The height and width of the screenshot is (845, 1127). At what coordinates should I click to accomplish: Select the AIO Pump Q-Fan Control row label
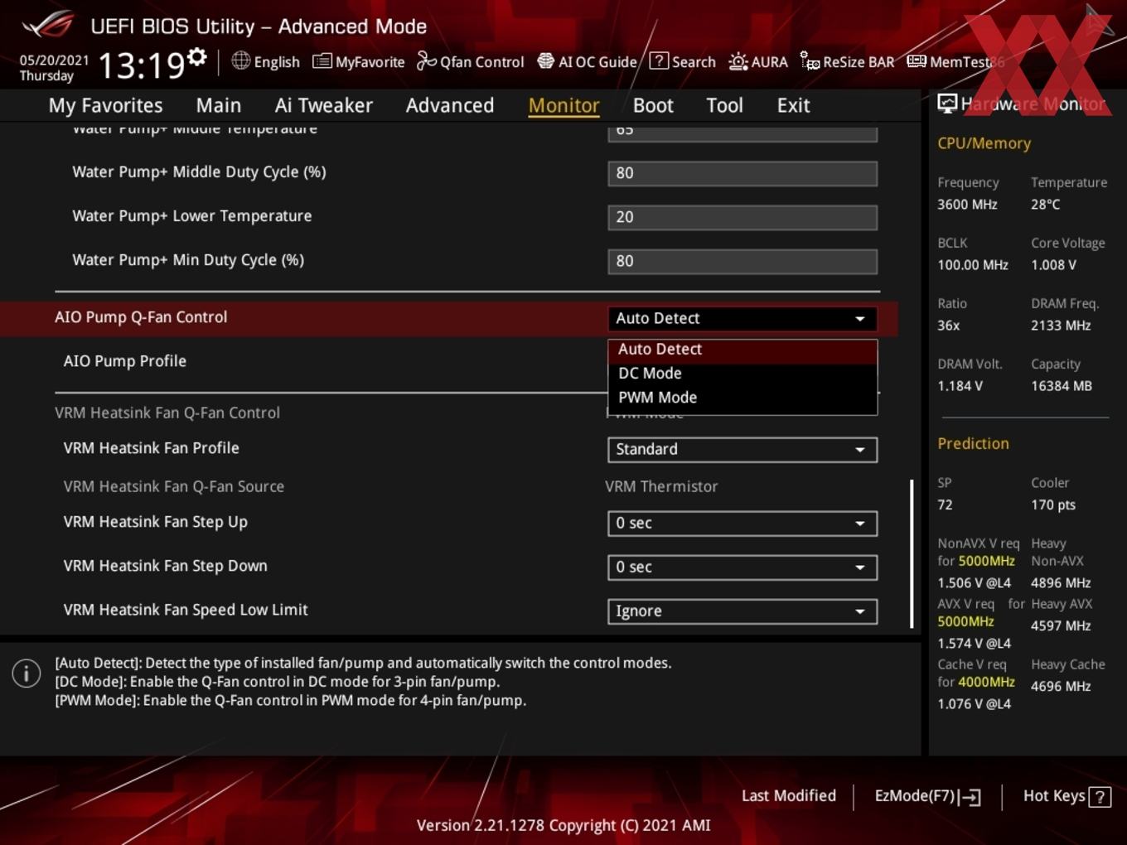tap(141, 317)
